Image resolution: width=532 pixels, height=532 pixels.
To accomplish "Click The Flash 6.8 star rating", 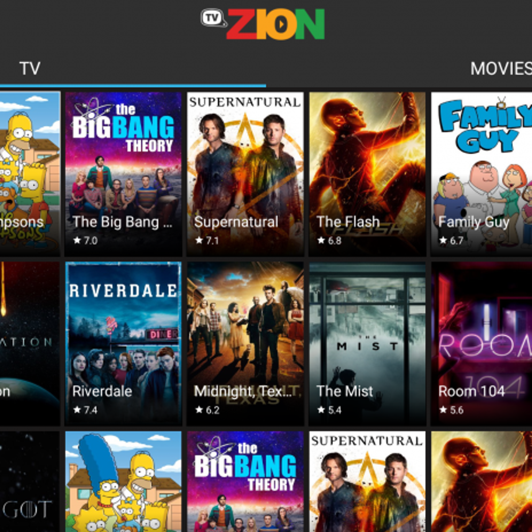I will [x=329, y=240].
